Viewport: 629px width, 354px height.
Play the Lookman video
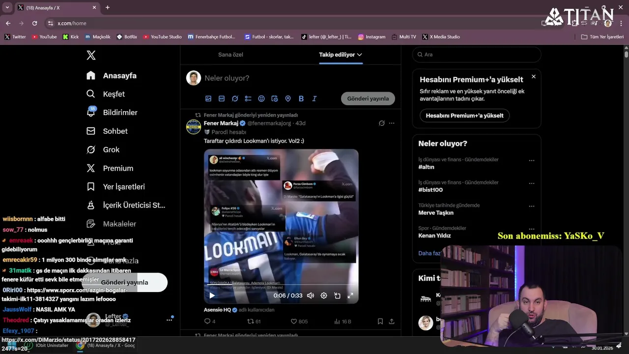point(212,295)
